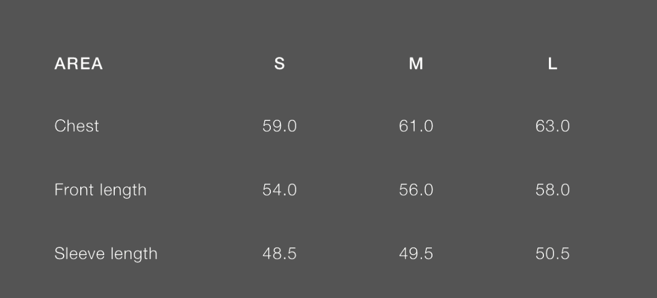Select the 63.0 chest value

tap(552, 126)
